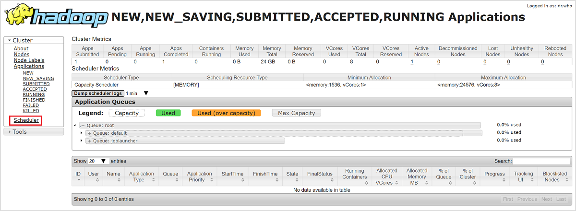The height and width of the screenshot is (211, 576).
Task: Filter applications by FAILED state
Action: tap(31, 105)
